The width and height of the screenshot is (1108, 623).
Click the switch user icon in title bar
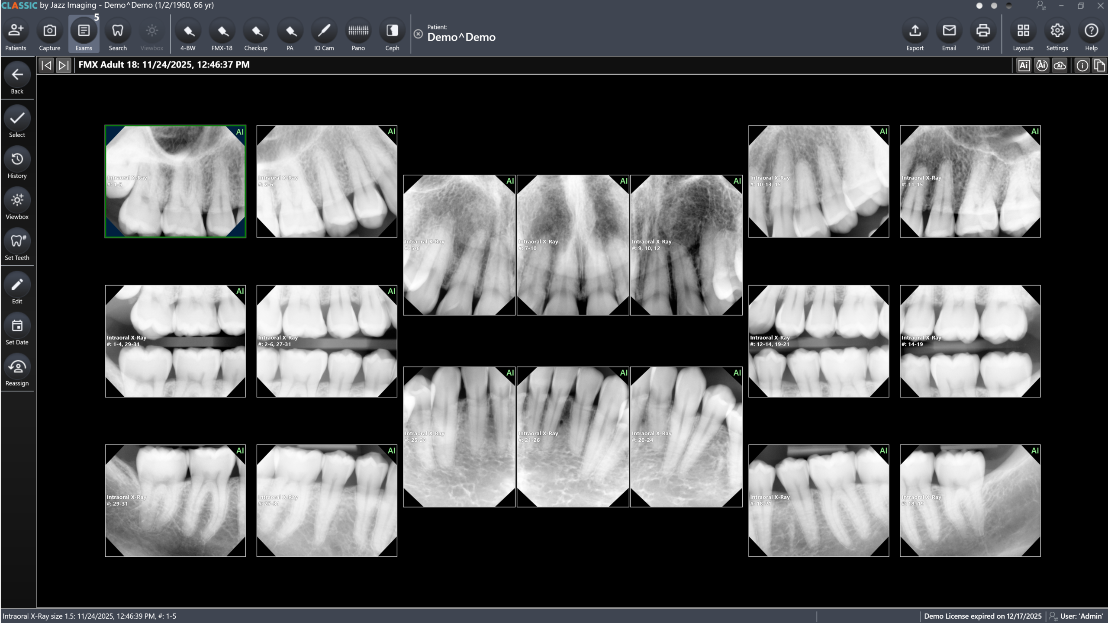1041,6
